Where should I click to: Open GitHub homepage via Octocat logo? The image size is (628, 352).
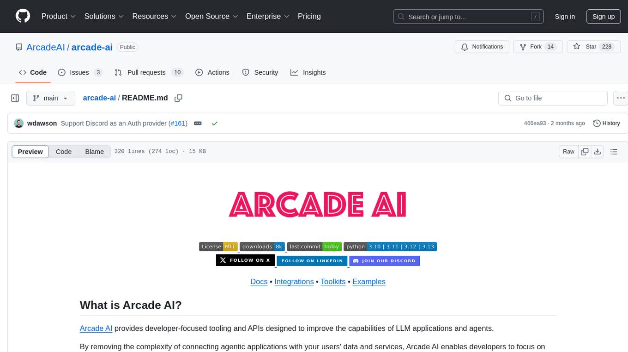point(23,16)
